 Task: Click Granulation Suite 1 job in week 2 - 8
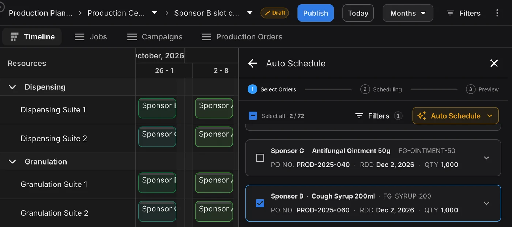[x=214, y=182]
